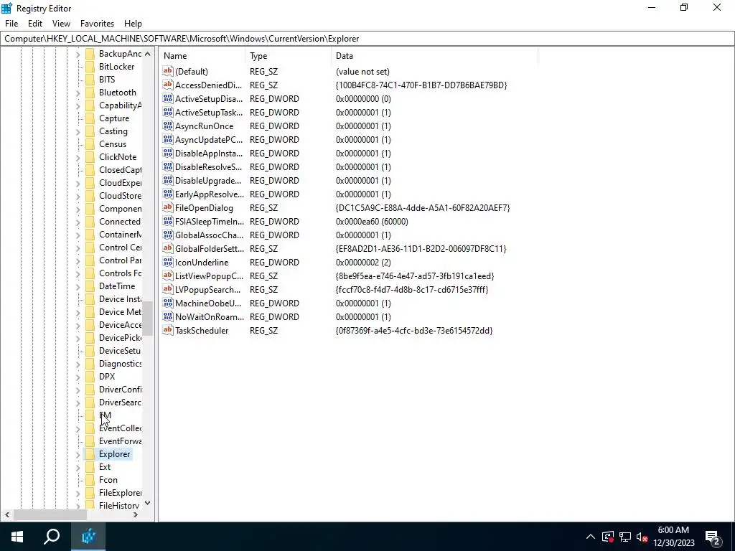Select the BITS key in tree
735x551 pixels.
coord(107,79)
